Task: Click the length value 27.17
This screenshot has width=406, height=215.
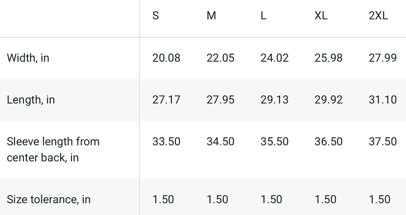Action: tap(166, 100)
